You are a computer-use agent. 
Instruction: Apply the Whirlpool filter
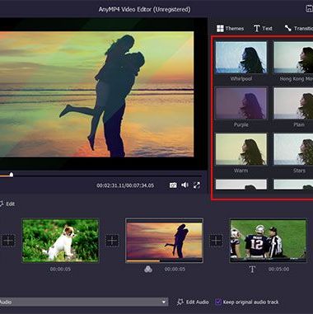pos(241,58)
